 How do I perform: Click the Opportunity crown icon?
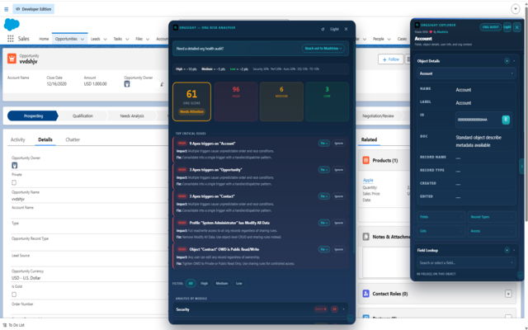coord(12,59)
